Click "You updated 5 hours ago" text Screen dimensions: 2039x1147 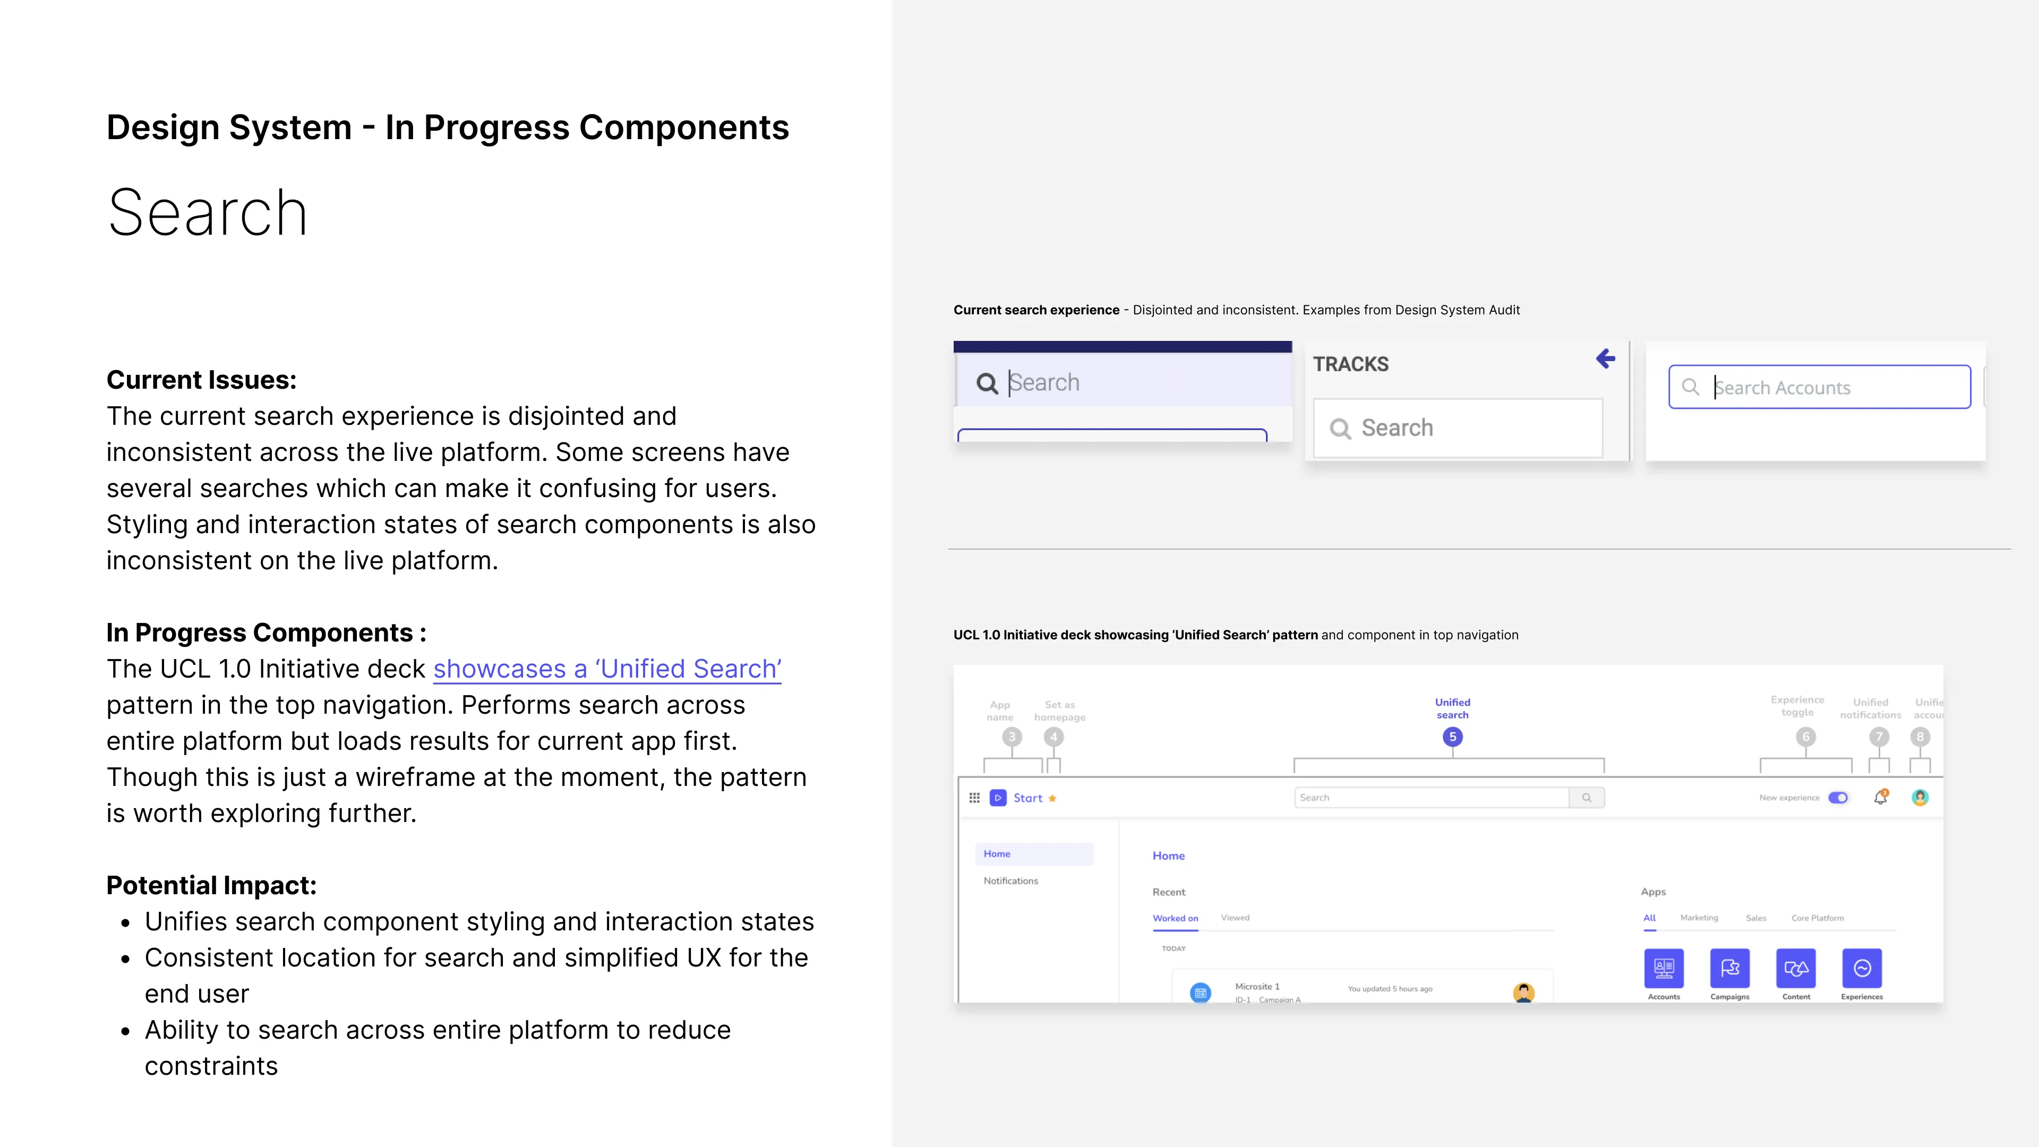(x=1390, y=989)
